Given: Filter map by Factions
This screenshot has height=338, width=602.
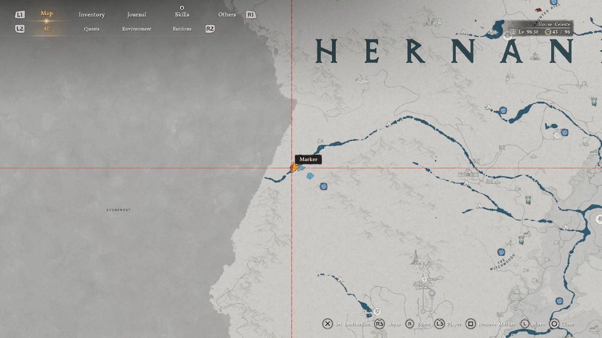Looking at the screenshot, I should pyautogui.click(x=182, y=29).
